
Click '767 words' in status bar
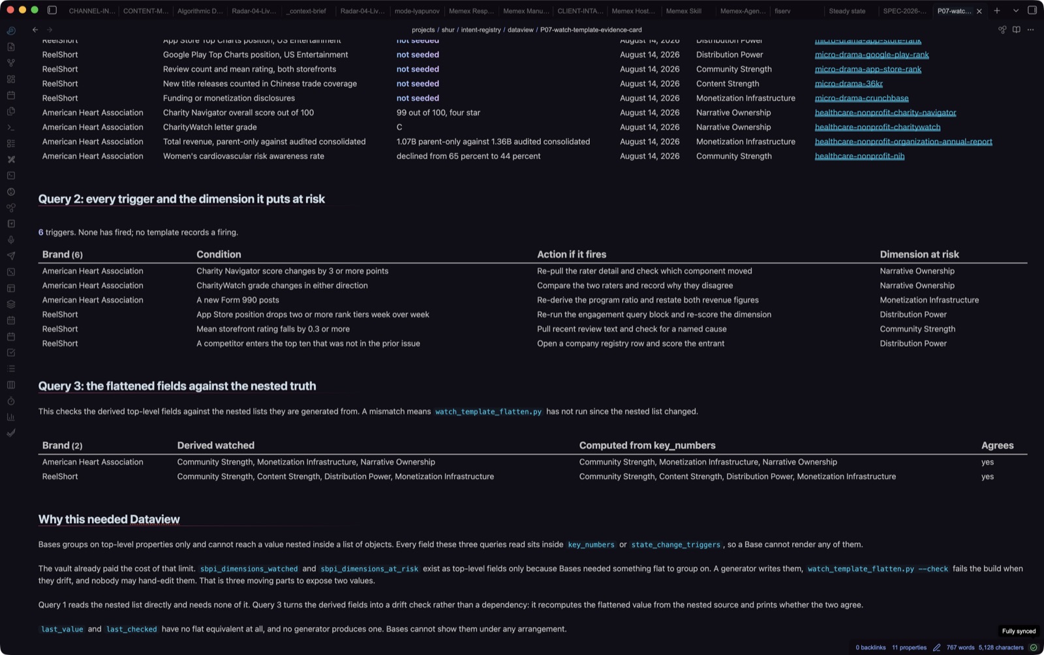pos(960,648)
